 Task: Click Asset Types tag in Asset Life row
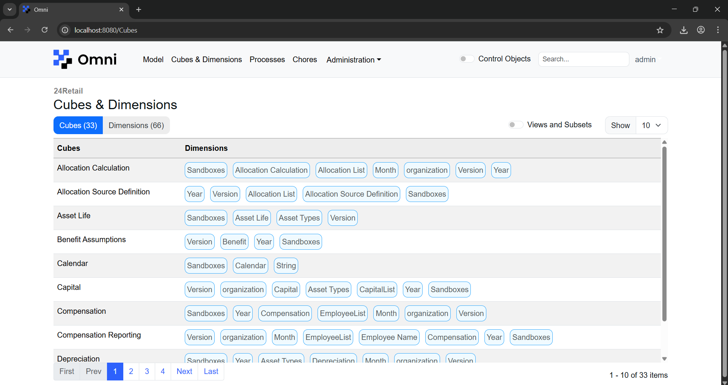299,218
